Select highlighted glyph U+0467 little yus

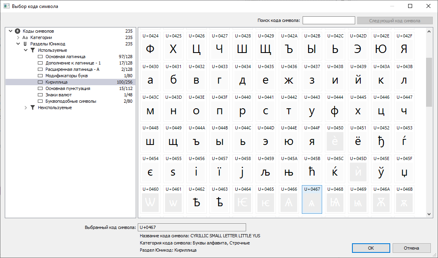pyautogui.click(x=312, y=199)
